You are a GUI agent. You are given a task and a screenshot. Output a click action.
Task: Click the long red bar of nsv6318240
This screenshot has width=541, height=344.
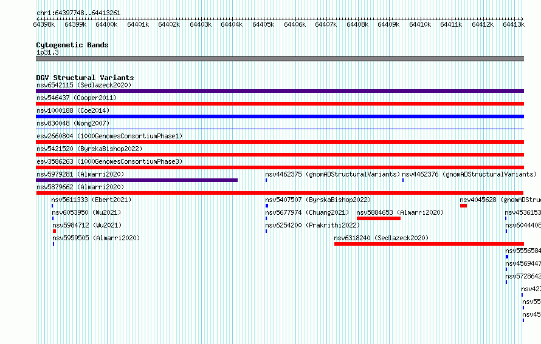tap(429, 244)
